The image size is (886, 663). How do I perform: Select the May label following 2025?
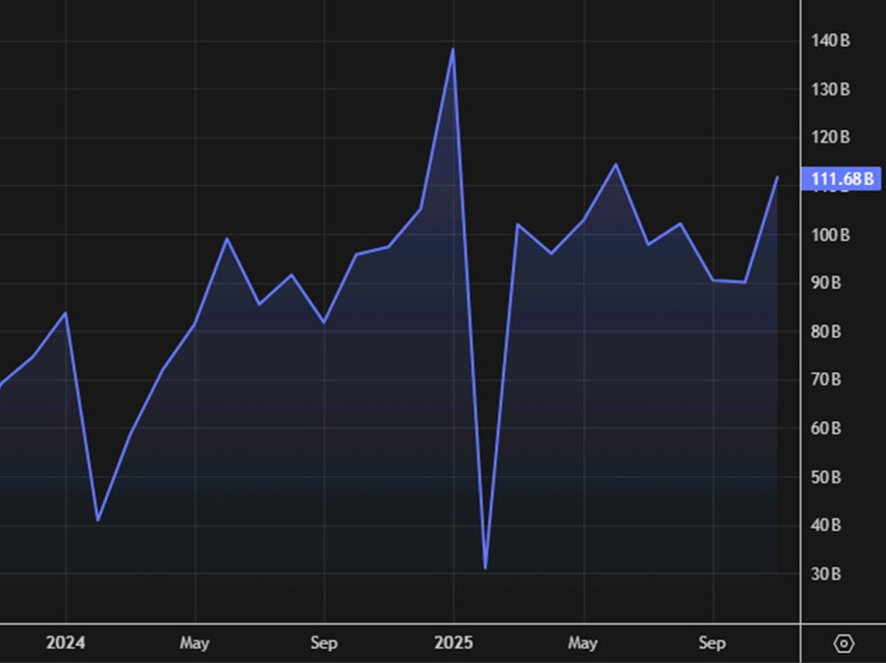click(x=582, y=643)
